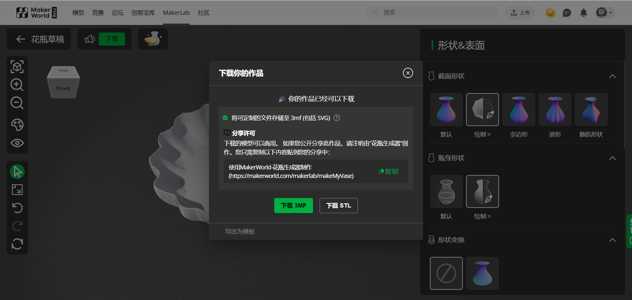Go back from 花瓶草稿
The height and width of the screenshot is (300, 632).
click(21, 39)
